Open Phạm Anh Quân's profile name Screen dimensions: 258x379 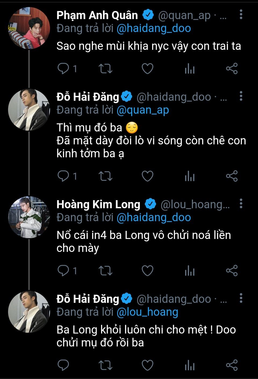coord(97,15)
